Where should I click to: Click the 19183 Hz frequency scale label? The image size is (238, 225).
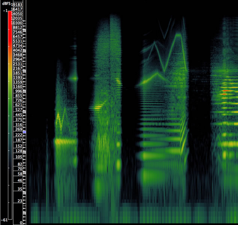click(18, 4)
